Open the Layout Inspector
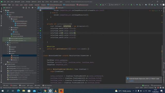The height and width of the screenshot is (93, 165). coord(157,86)
